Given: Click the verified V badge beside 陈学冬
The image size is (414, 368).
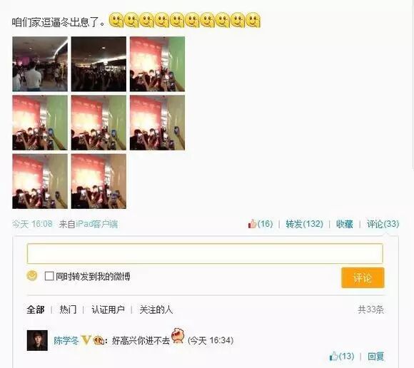Looking at the screenshot, I should coord(86,340).
